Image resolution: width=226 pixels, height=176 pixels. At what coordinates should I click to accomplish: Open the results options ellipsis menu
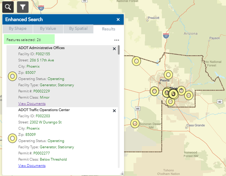116,40
